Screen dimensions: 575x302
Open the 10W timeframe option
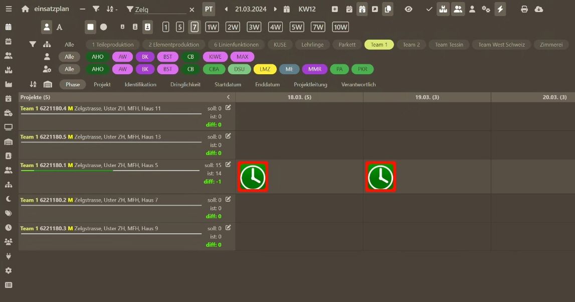click(x=340, y=27)
